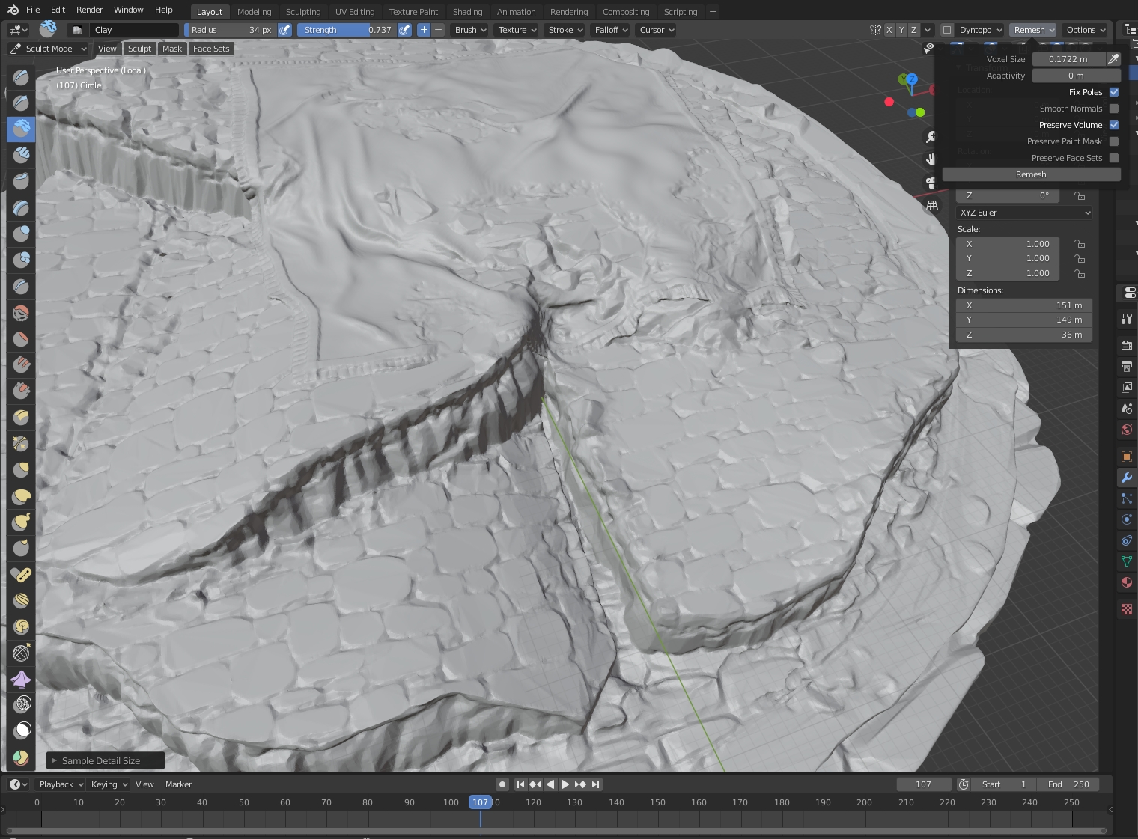Open the Falloff dropdown

click(x=611, y=30)
